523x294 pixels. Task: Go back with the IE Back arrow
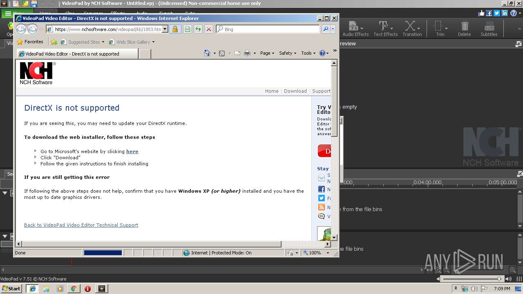click(x=21, y=29)
